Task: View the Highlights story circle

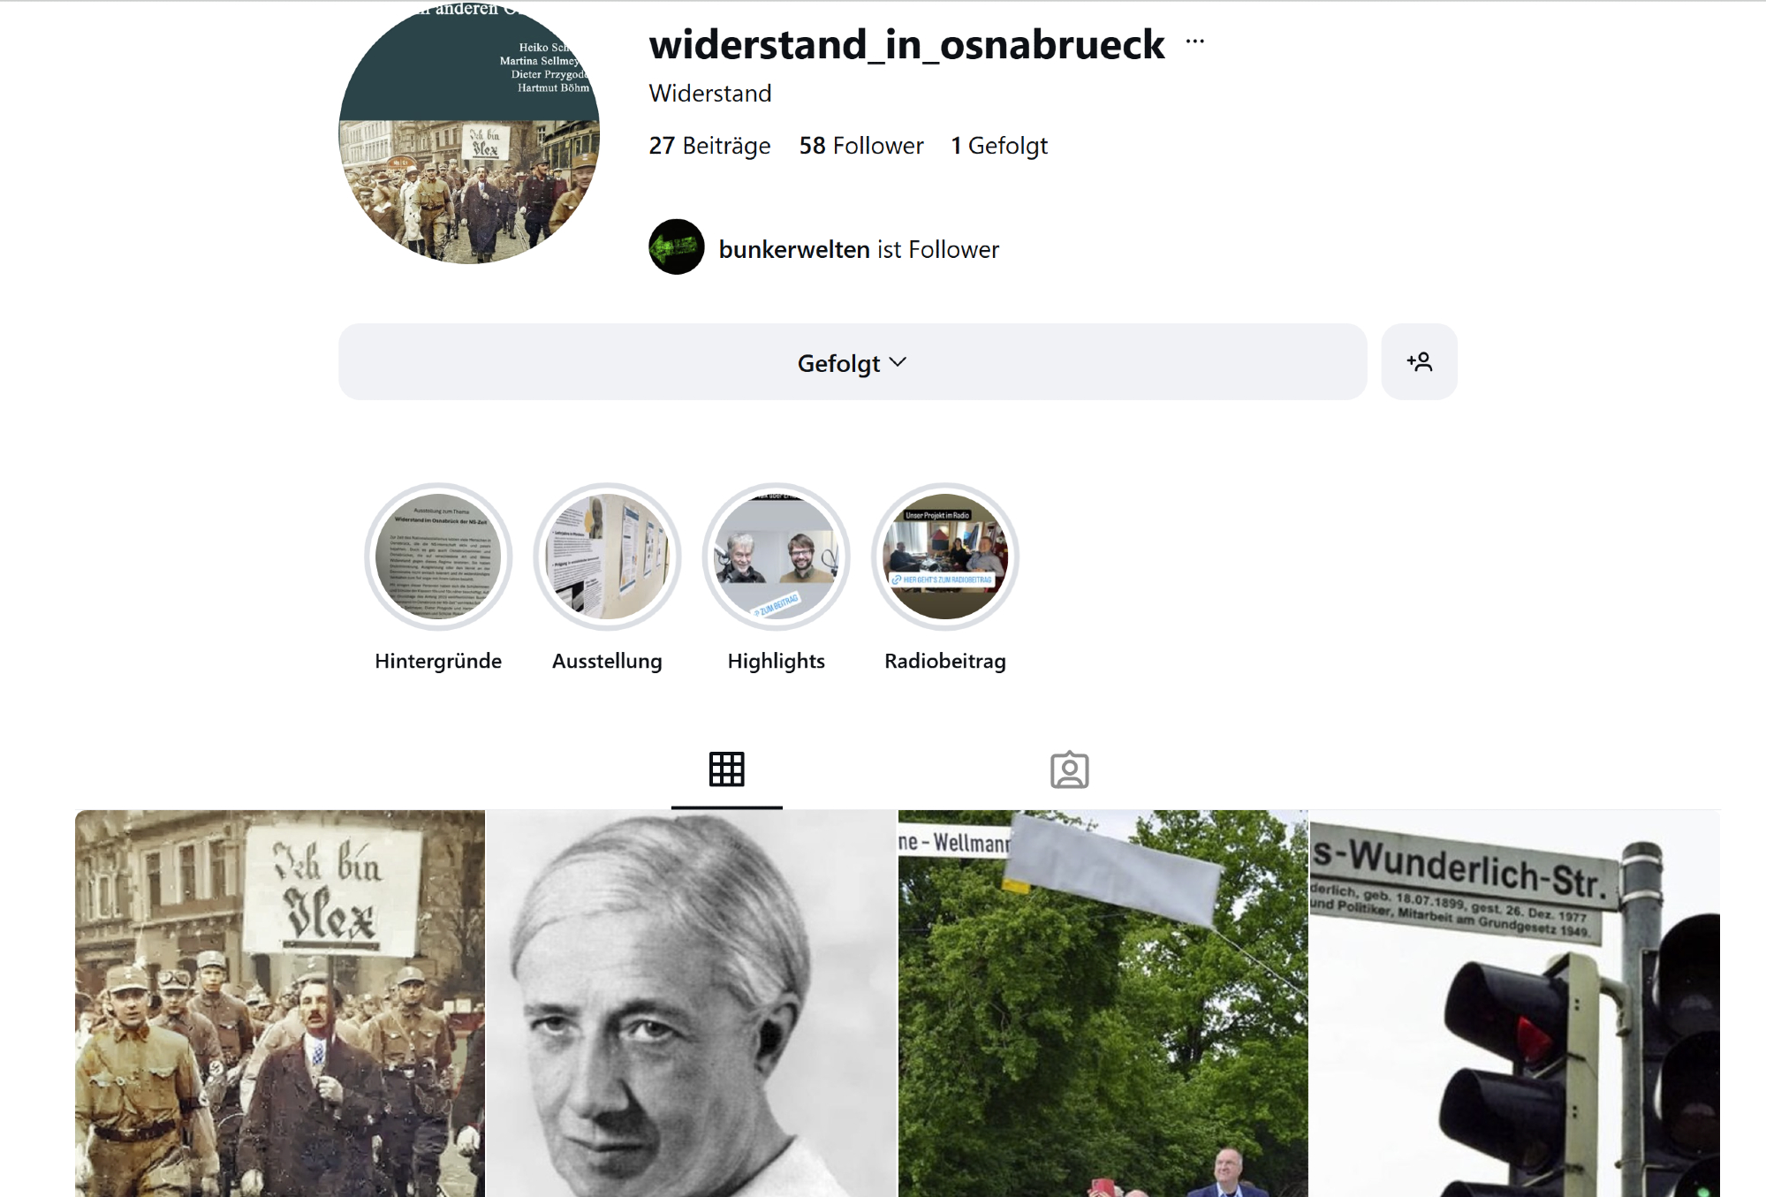Action: click(x=777, y=557)
